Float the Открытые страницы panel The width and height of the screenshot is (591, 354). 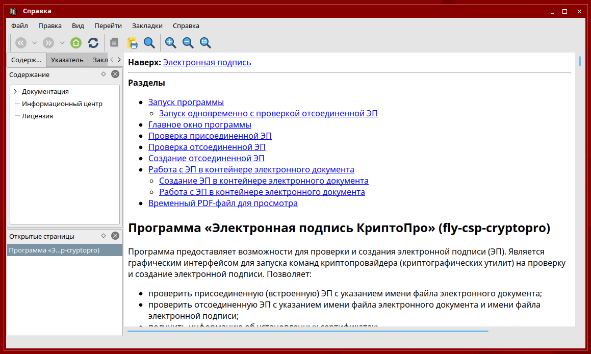point(104,236)
